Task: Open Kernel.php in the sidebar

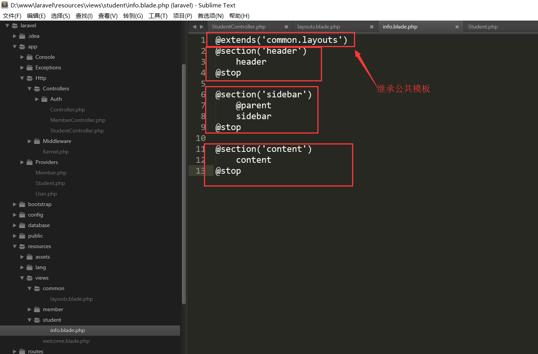Action: click(x=56, y=152)
